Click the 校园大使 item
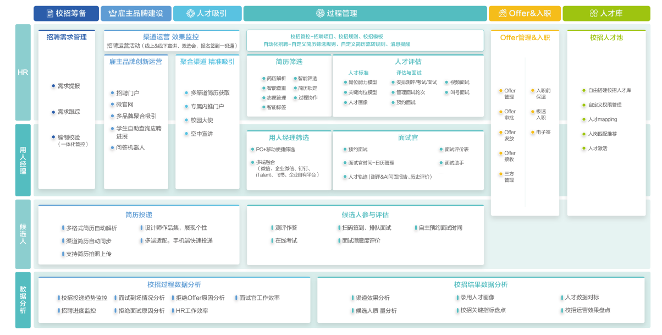 tap(202, 120)
